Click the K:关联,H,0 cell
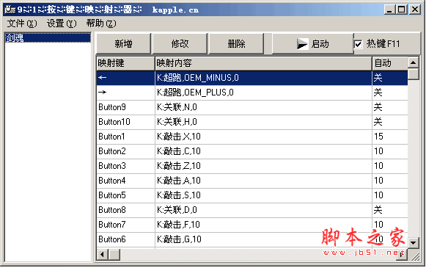The image size is (426, 268). (263, 122)
